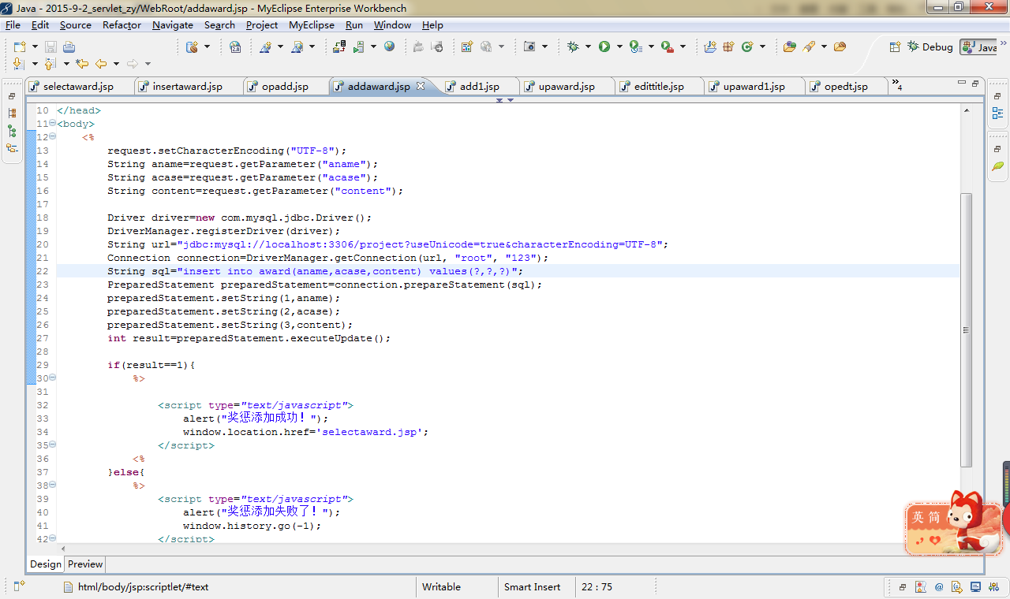Switch to upaward1.jsp editor tab
Image resolution: width=1010 pixels, height=599 pixels.
tap(754, 87)
